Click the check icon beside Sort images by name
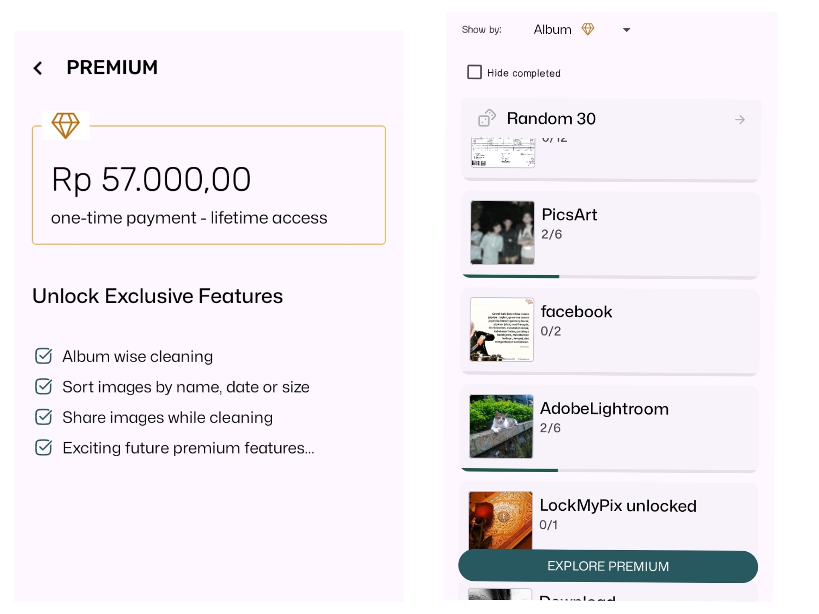Viewport: 819px width, 614px height. point(44,386)
